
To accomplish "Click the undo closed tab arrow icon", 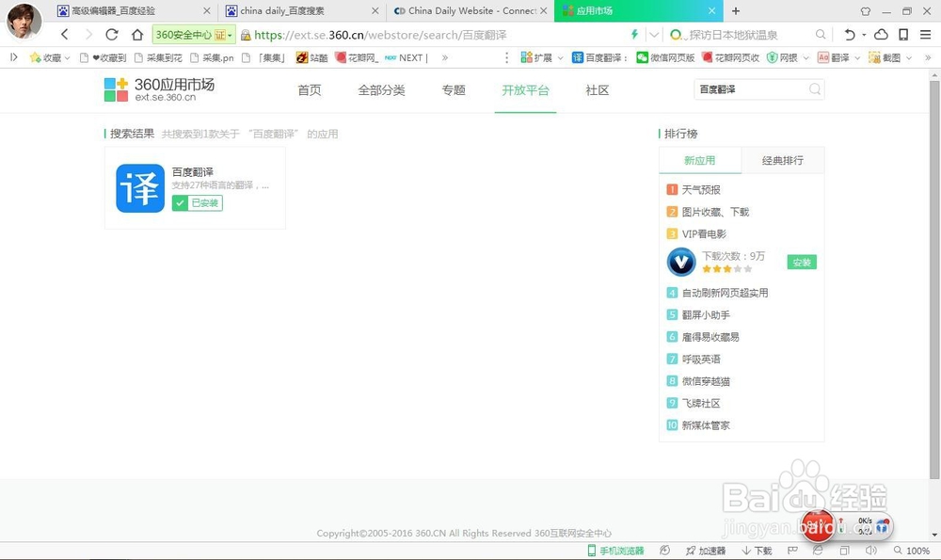I will pyautogui.click(x=849, y=35).
